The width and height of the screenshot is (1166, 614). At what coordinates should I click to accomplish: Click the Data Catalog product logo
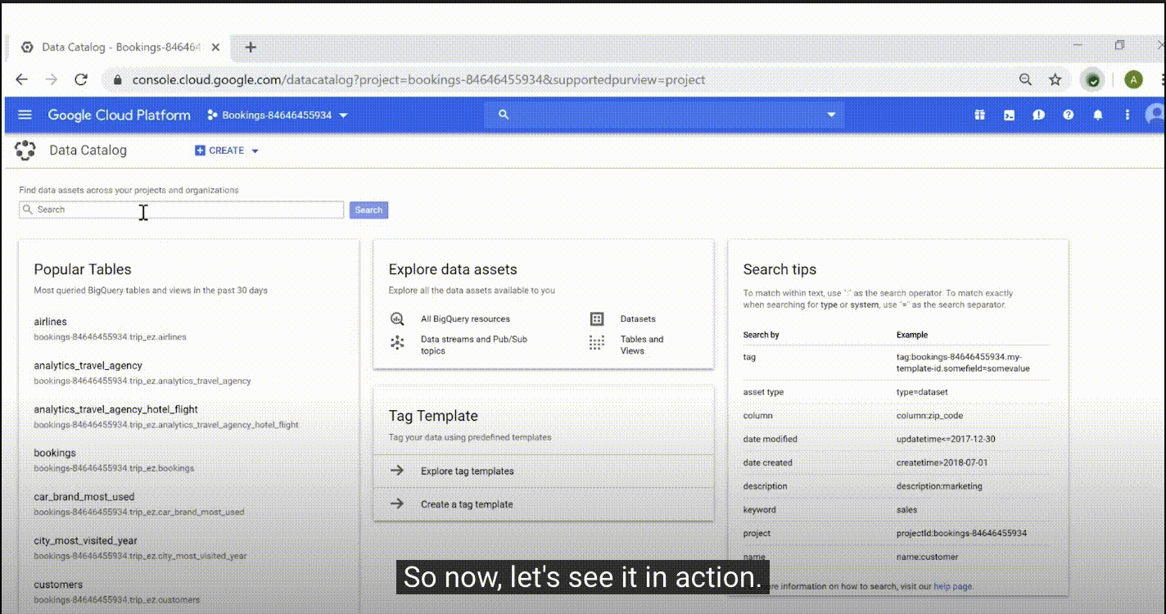pyautogui.click(x=25, y=150)
